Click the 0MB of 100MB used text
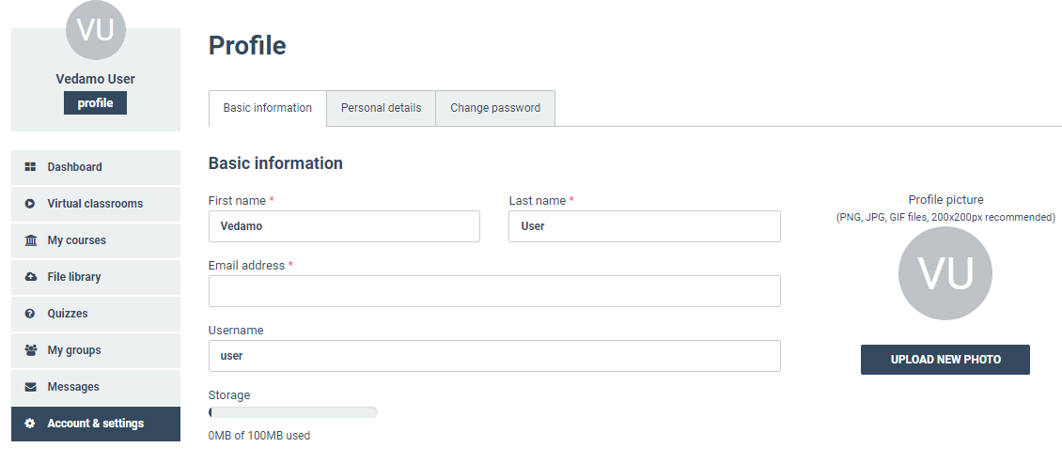 tap(259, 436)
